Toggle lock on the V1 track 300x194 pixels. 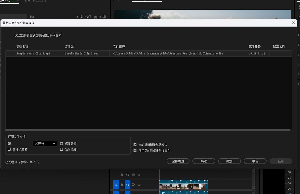[122, 185]
